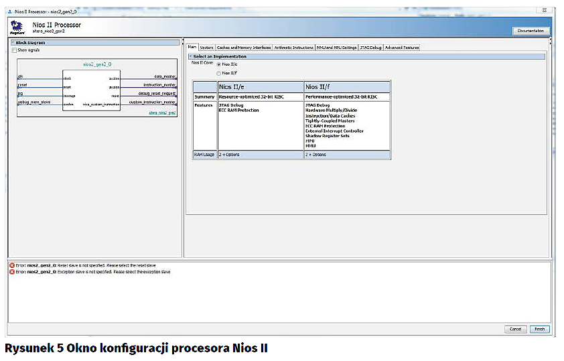This screenshot has width=564, height=361.
Task: Switch to the Vectors tab
Action: coord(206,48)
